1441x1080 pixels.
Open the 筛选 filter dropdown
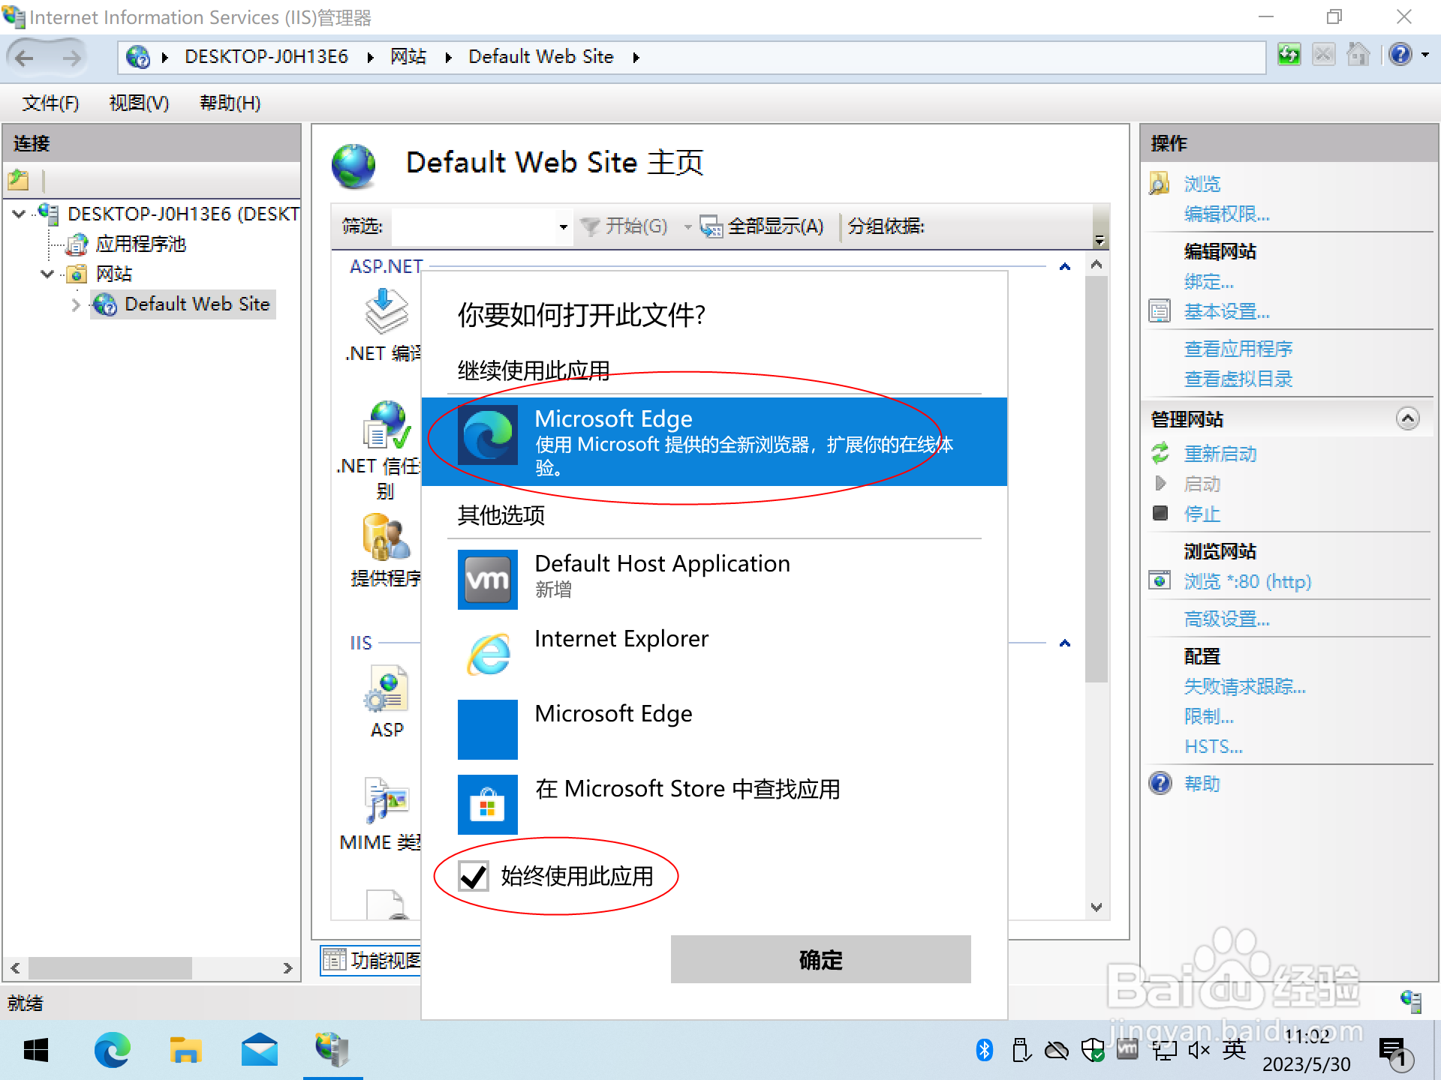coord(563,226)
